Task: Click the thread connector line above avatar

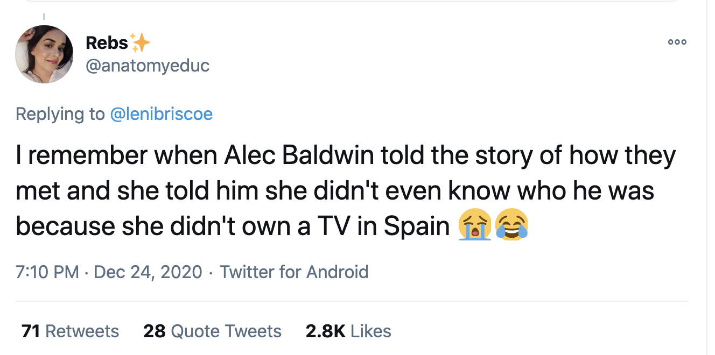Action: click(x=44, y=16)
